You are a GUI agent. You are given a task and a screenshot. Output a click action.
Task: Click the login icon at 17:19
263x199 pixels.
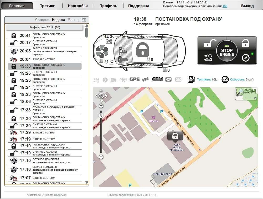coord(14,139)
